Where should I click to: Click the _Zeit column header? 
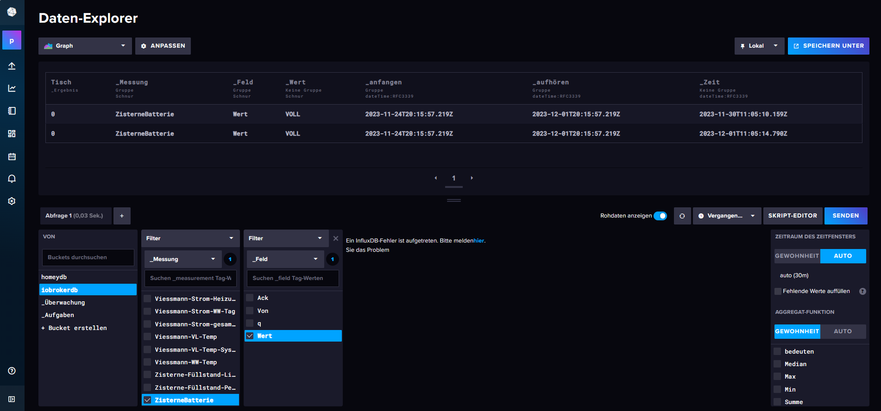710,82
